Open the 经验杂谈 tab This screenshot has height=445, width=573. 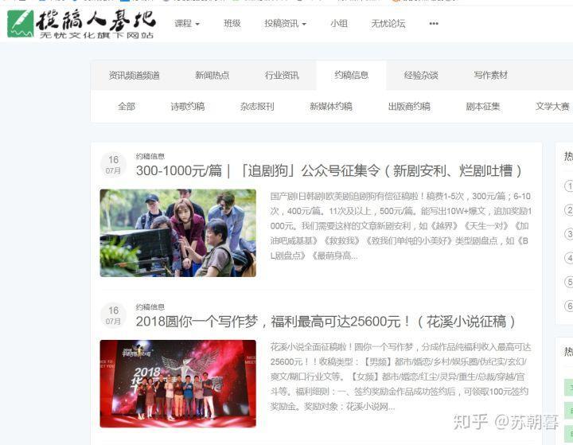421,76
